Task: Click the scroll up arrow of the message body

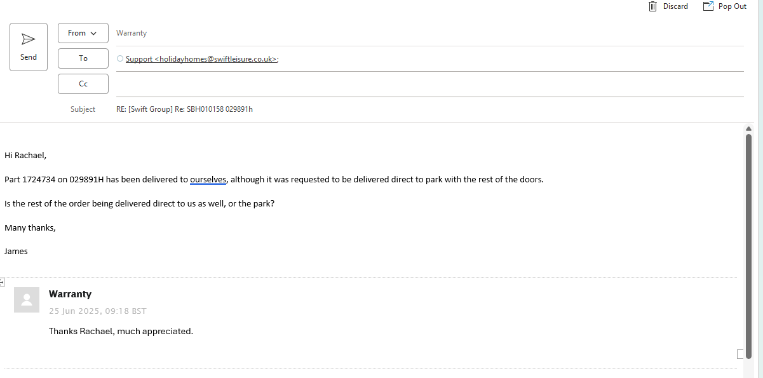Action: click(748, 128)
